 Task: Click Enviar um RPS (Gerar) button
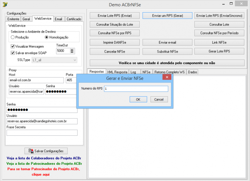[x=167, y=16]
